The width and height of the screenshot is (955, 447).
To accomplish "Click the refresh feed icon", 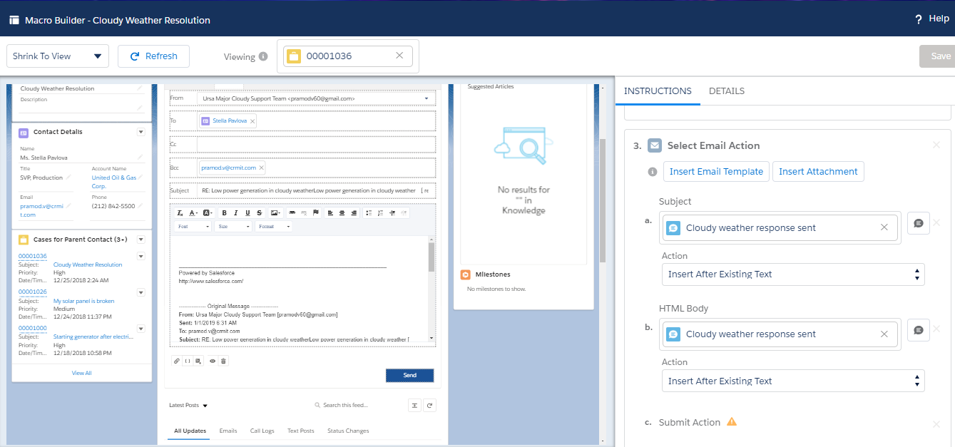I will (429, 406).
